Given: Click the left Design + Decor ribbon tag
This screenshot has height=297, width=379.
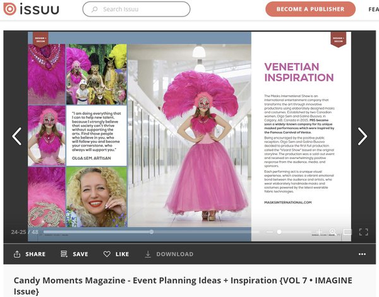Looking at the screenshot, I should pos(40,39).
